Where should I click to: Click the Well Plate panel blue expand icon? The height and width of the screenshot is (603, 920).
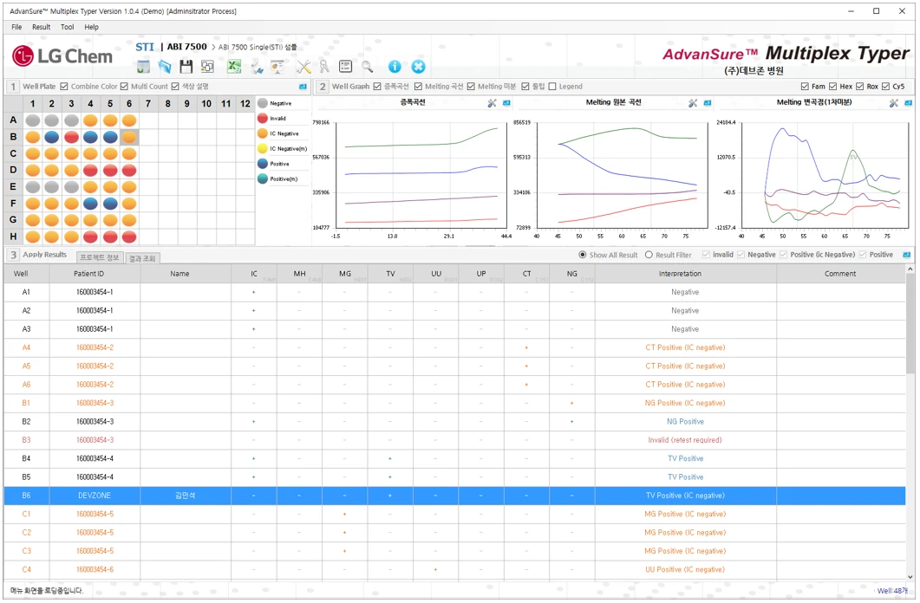[x=303, y=87]
